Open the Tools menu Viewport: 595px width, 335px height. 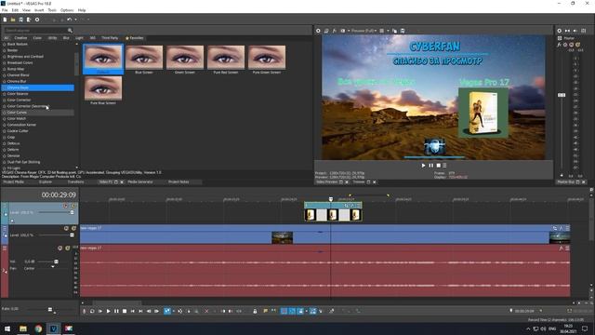tap(52, 10)
